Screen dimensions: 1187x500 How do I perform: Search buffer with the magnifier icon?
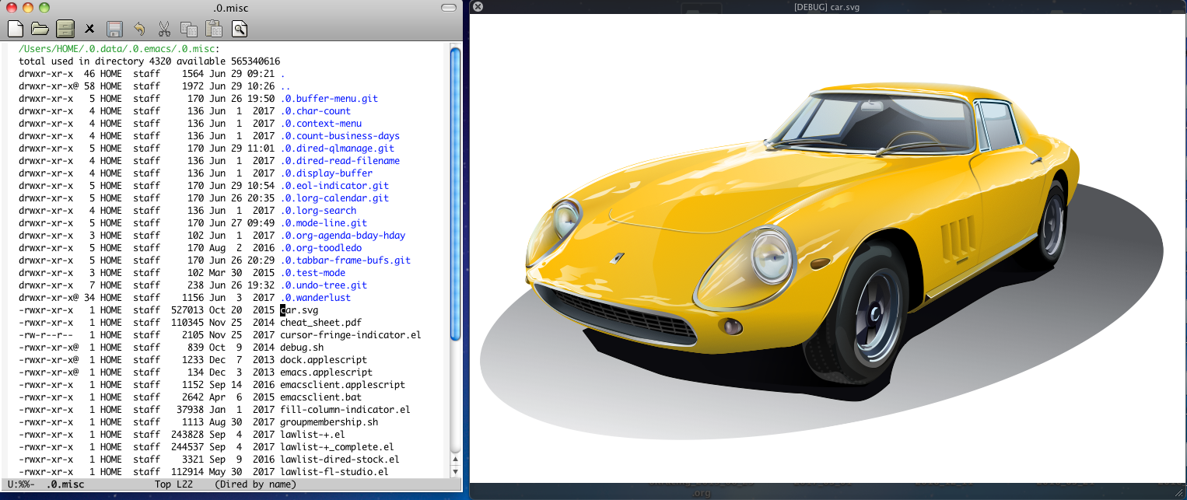(239, 30)
